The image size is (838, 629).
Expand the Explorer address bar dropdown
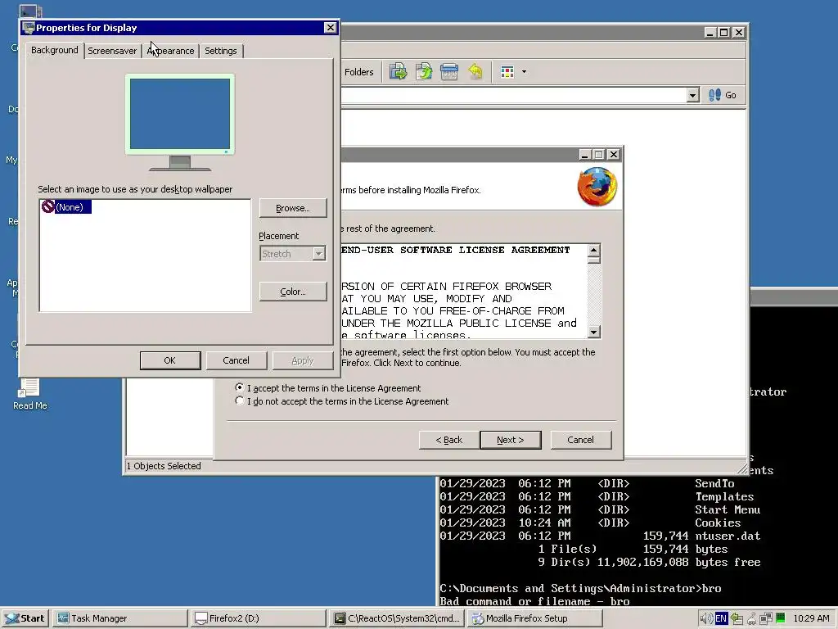tap(692, 95)
